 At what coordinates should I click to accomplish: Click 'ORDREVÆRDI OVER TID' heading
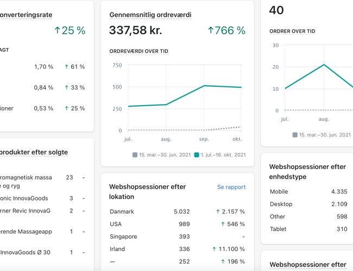[x=138, y=51]
